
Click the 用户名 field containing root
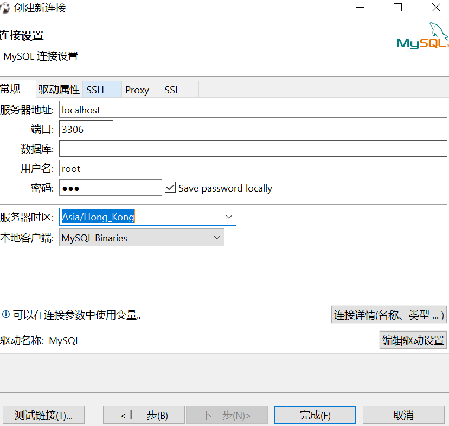tap(110, 168)
